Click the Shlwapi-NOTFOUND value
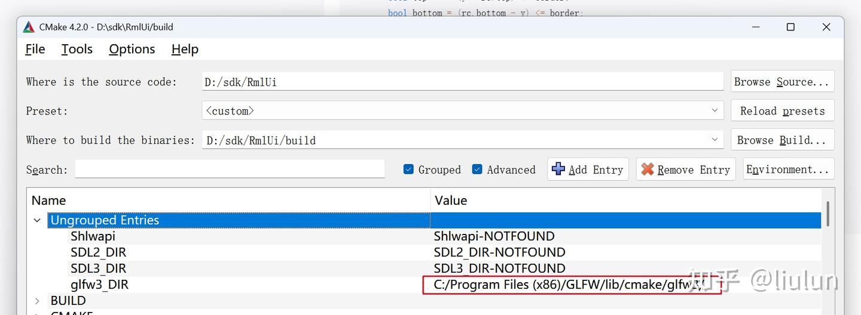861x315 pixels. 494,236
